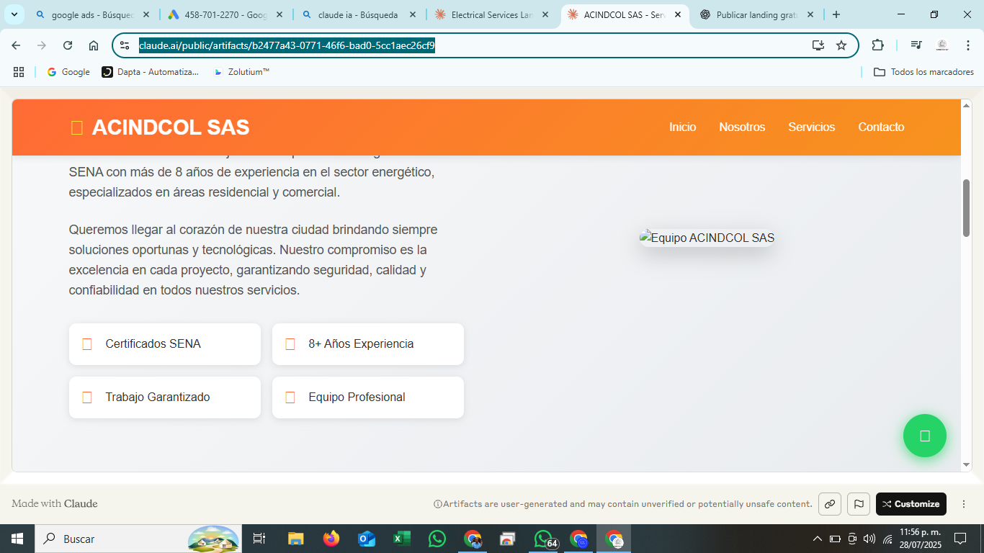The image size is (984, 553).
Task: Bookmark this page with the star icon
Action: [841, 45]
